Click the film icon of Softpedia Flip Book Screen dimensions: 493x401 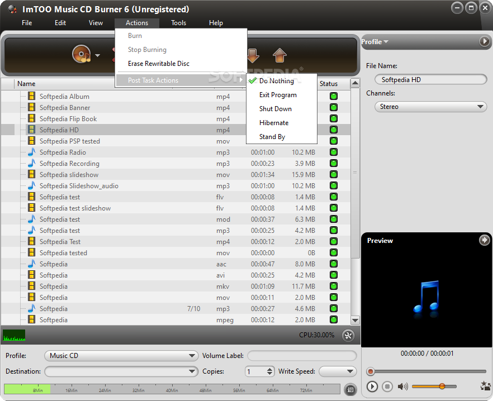31,118
